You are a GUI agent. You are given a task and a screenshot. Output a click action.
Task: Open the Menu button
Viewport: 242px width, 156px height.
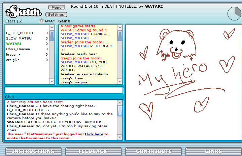pos(57,7)
